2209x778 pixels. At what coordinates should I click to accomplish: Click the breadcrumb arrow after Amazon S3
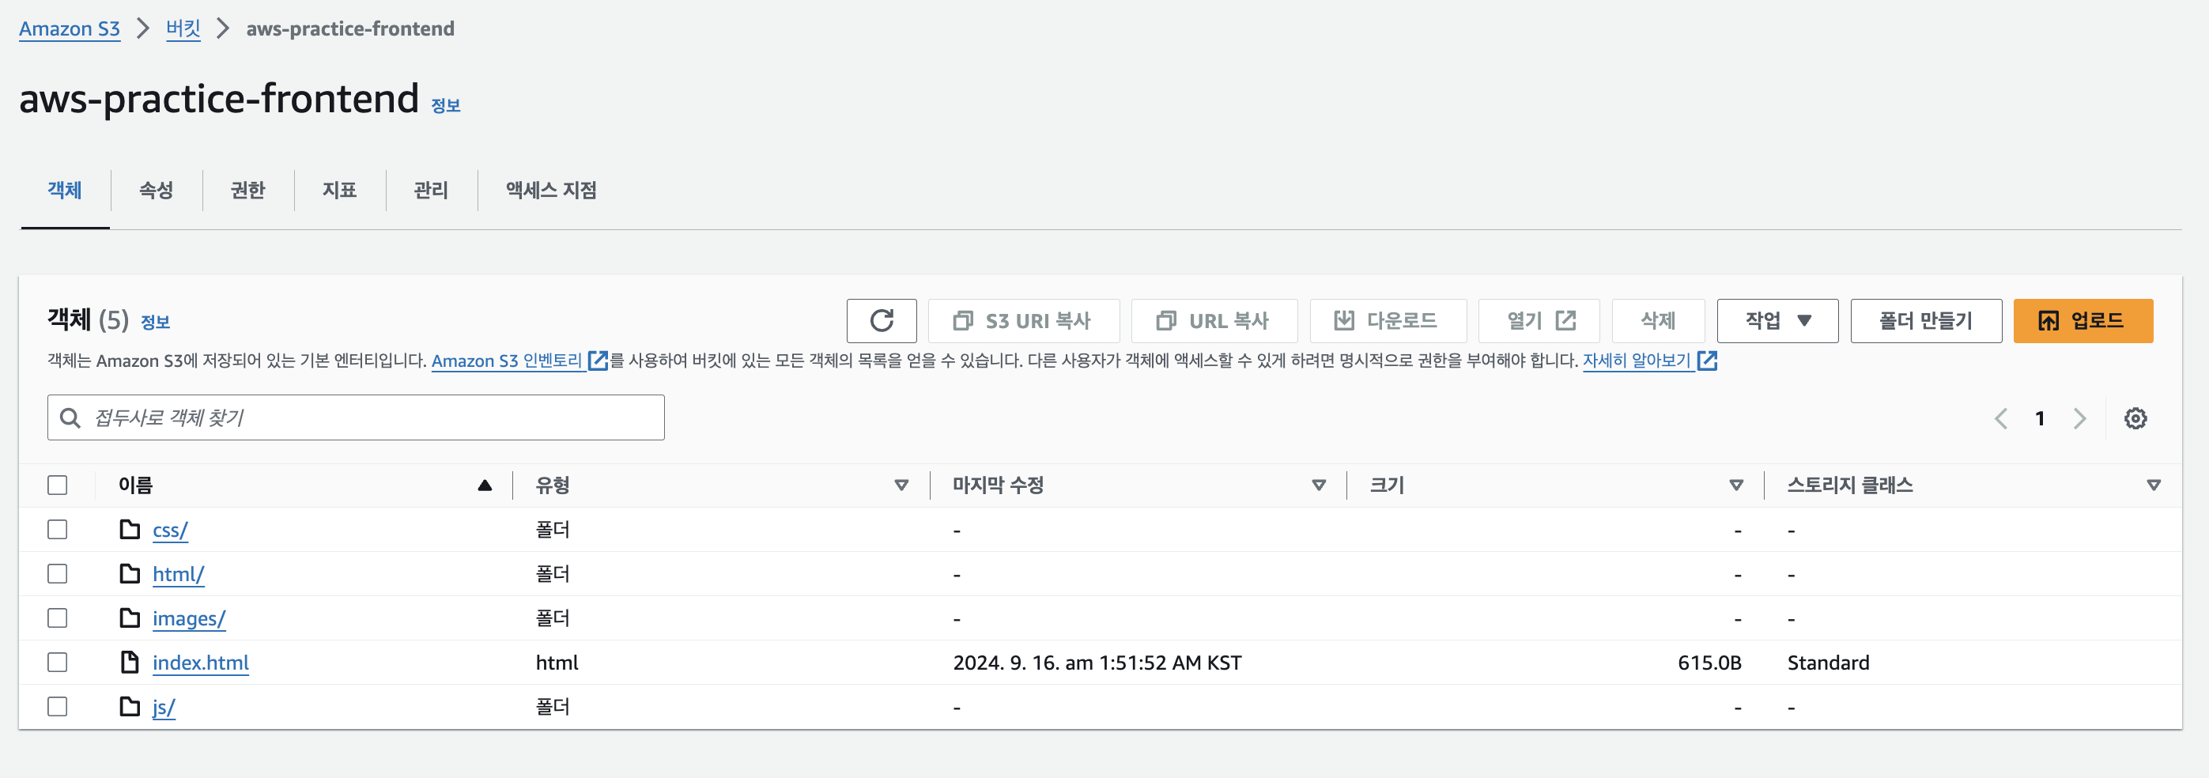pyautogui.click(x=143, y=28)
